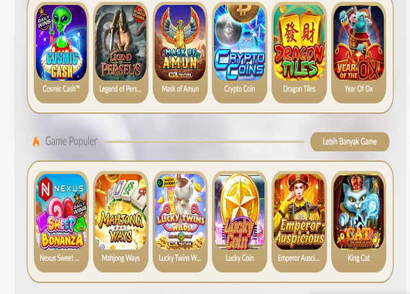Select the Lucky Twins Wilds game
Image resolution: width=410 pixels, height=294 pixels.
click(180, 212)
